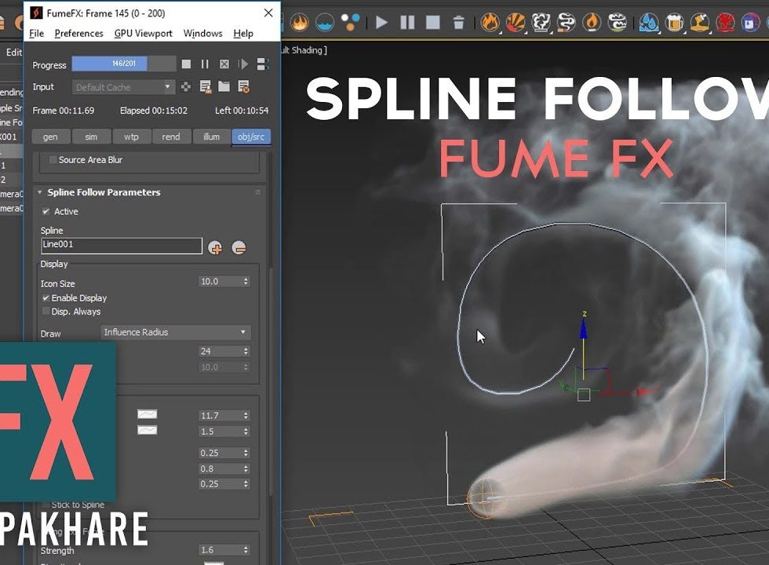Open the GPU Viewport menu
The width and height of the screenshot is (769, 565).
pos(143,33)
